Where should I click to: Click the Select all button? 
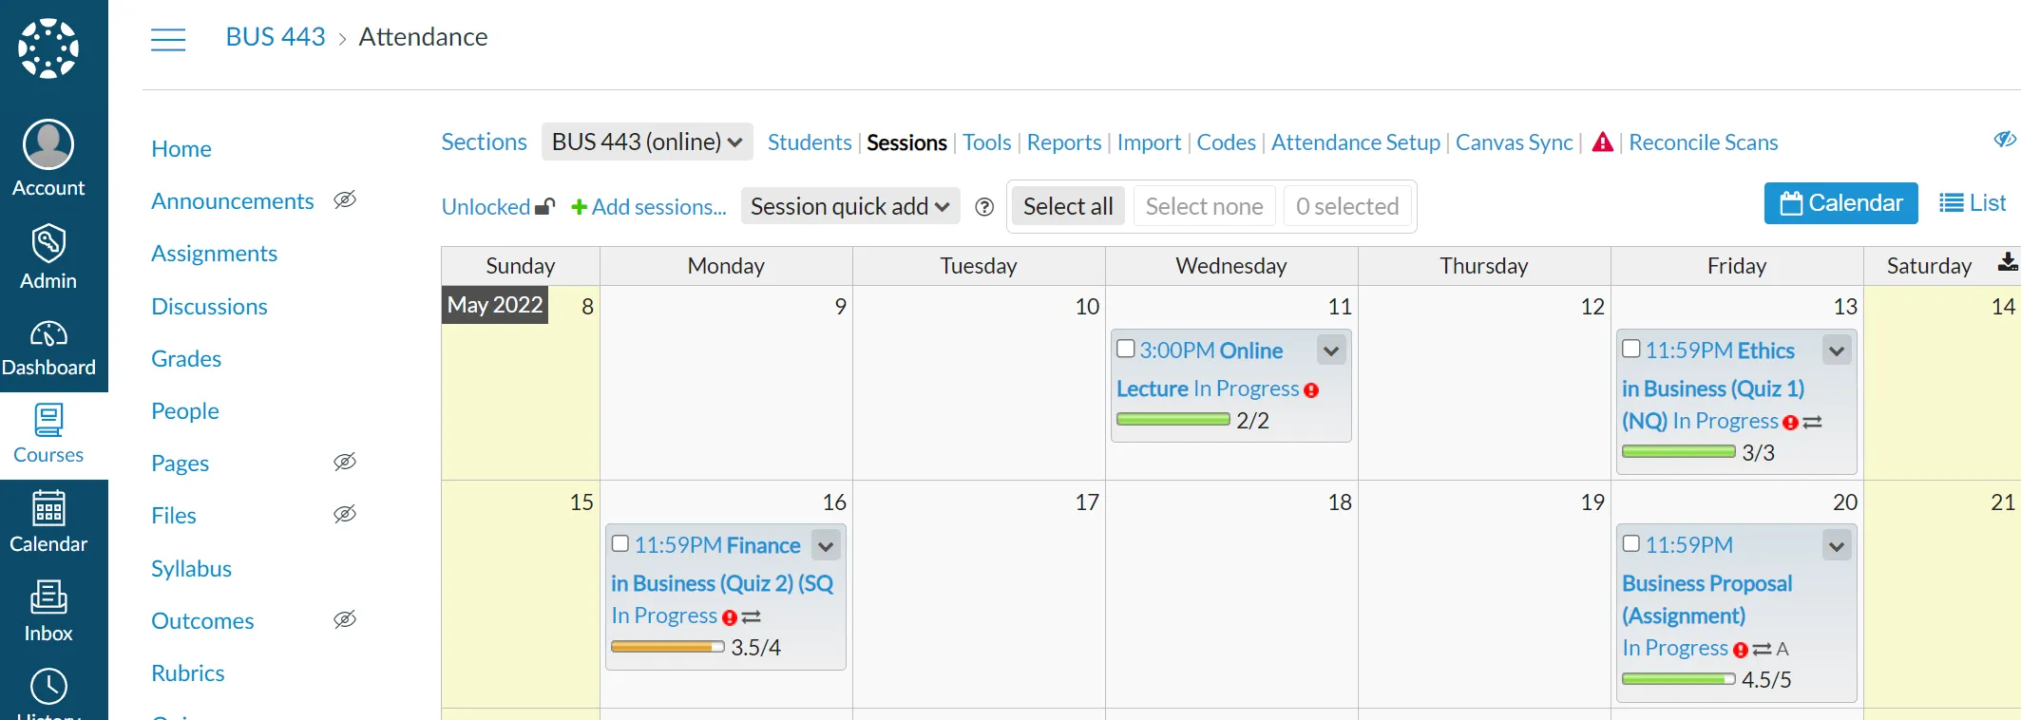coord(1068,206)
